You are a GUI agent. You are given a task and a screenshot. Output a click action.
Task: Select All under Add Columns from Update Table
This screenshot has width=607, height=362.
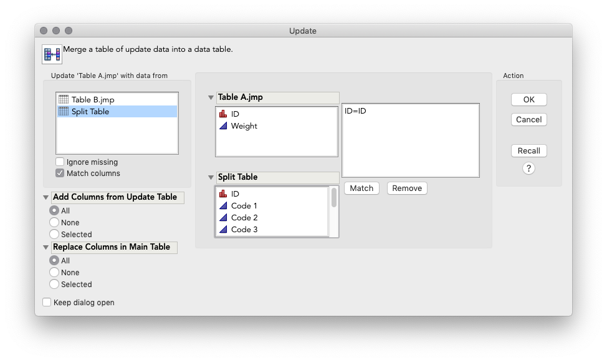[x=54, y=210]
